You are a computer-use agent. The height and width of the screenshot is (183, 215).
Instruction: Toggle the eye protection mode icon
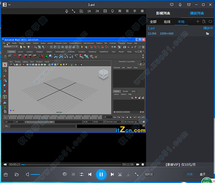click(65, 174)
